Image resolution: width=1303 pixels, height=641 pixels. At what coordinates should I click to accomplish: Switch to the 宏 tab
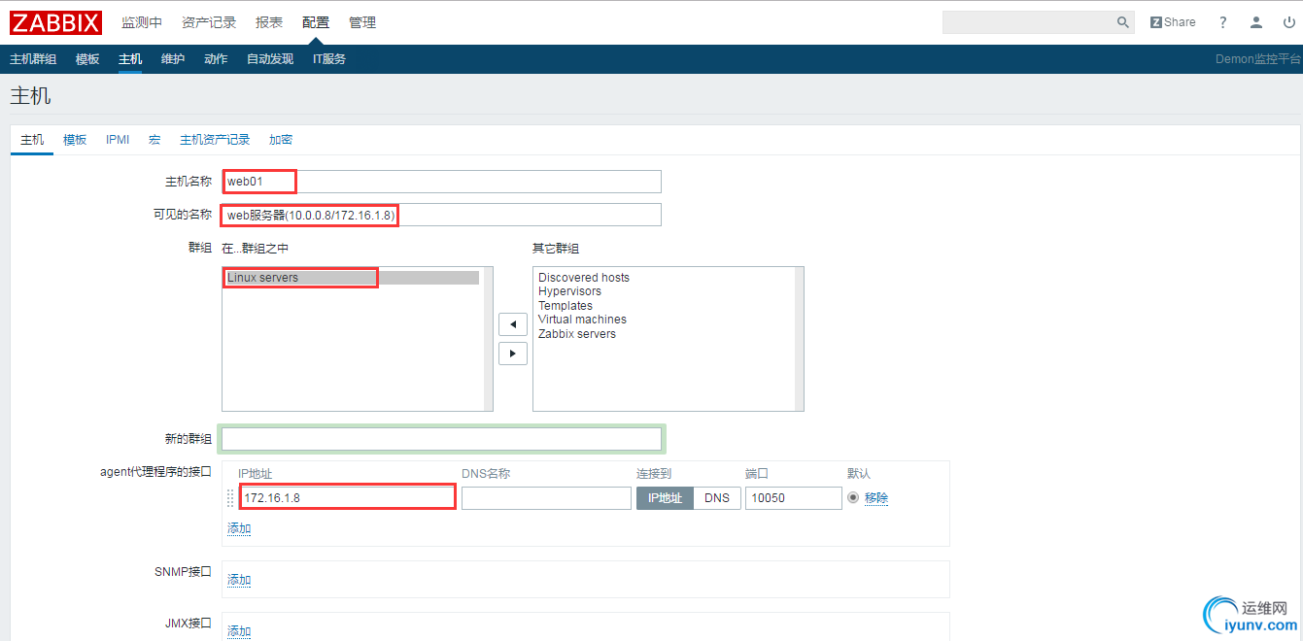click(154, 140)
